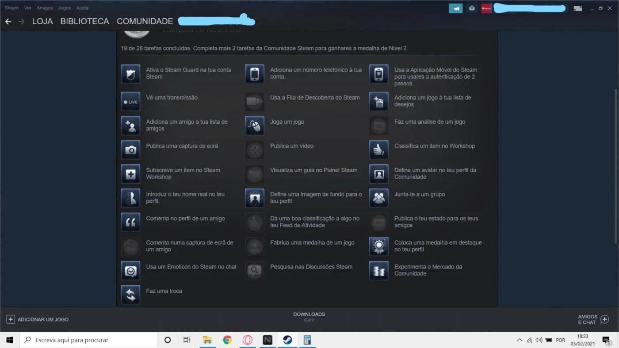Viewport: 619px width, 348px height.
Task: Click 'Classifica um item no Workshop' text
Action: (x=435, y=146)
